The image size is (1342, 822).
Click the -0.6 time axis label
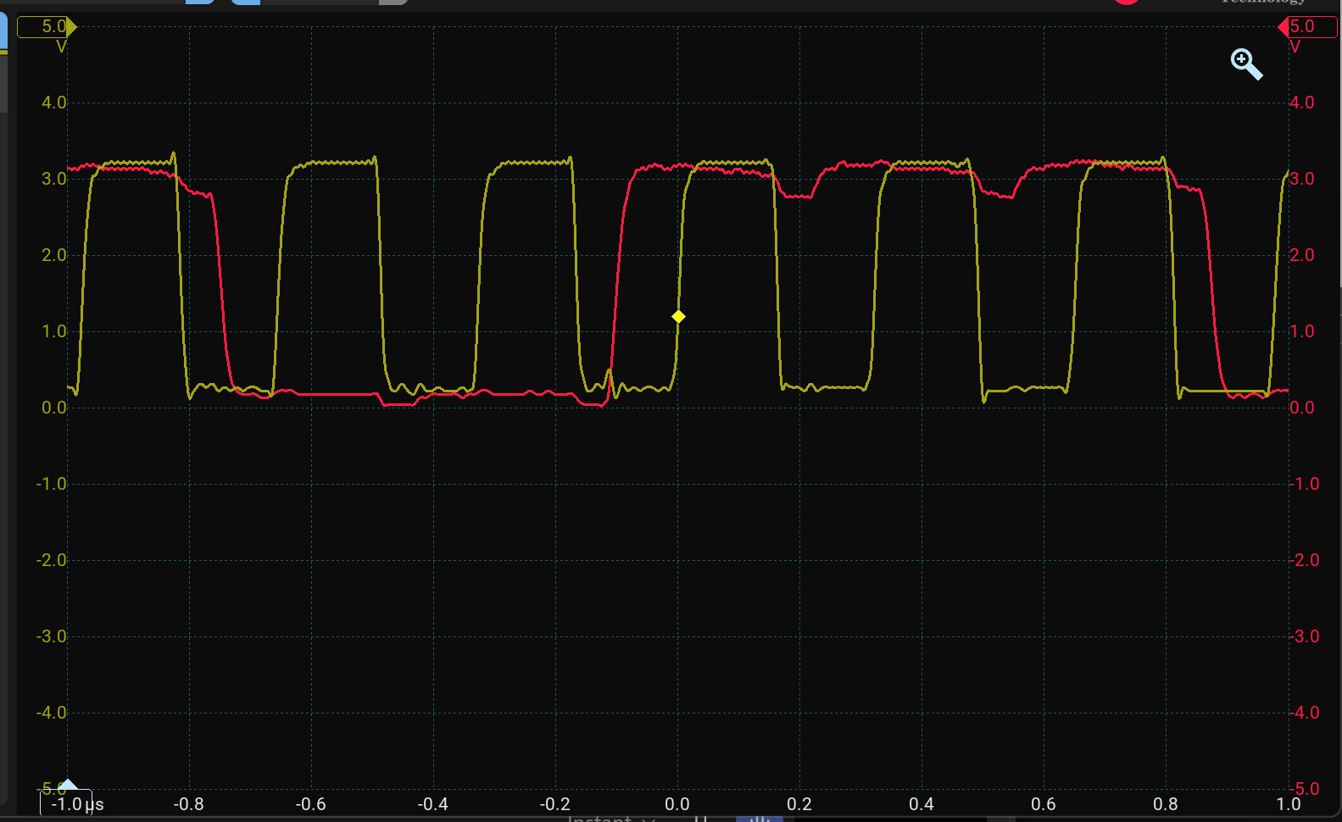click(x=310, y=804)
